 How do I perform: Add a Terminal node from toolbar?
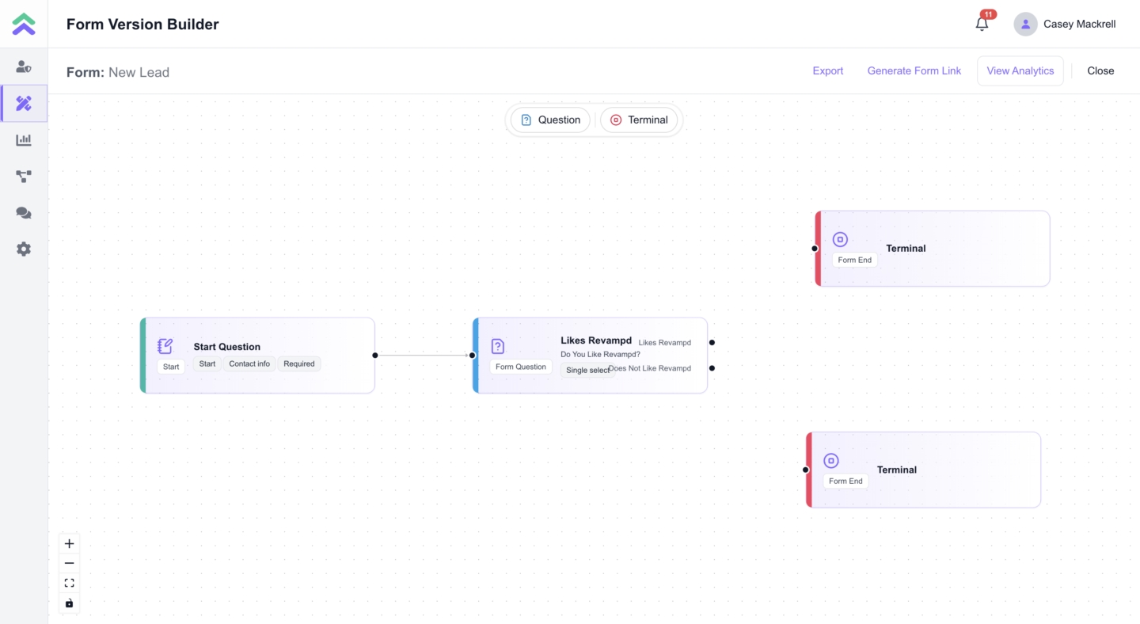tap(639, 120)
